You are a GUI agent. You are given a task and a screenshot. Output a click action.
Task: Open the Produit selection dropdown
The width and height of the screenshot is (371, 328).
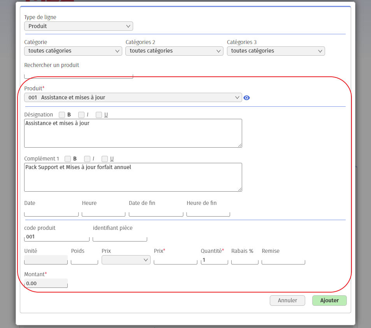click(x=133, y=97)
